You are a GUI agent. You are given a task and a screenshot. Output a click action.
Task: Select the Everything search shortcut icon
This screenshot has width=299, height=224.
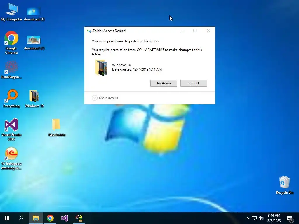tap(11, 99)
